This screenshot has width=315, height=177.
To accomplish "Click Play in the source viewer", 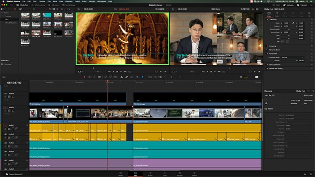I will point(121,72).
